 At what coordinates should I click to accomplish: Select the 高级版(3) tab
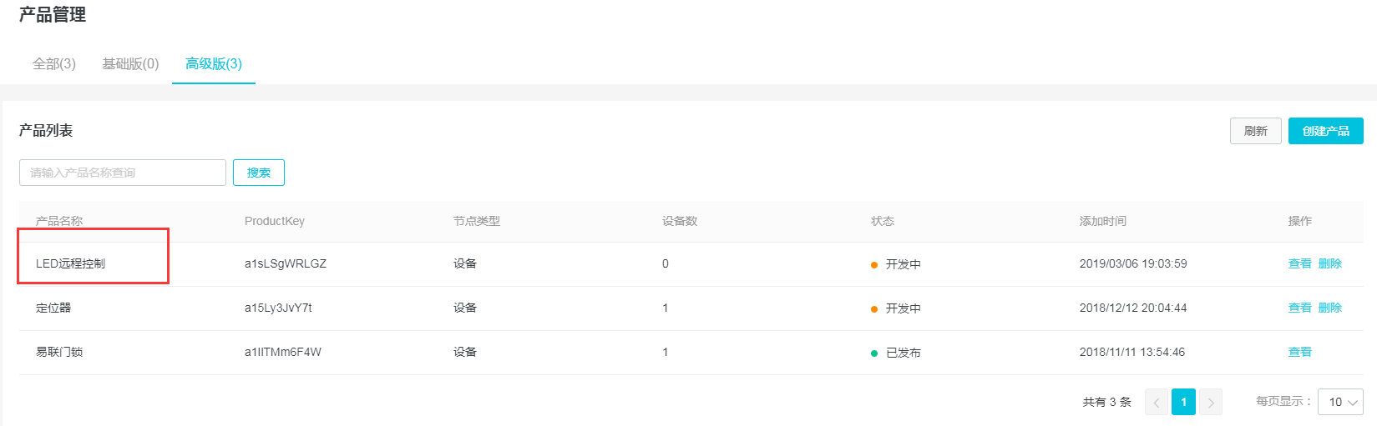click(x=214, y=64)
